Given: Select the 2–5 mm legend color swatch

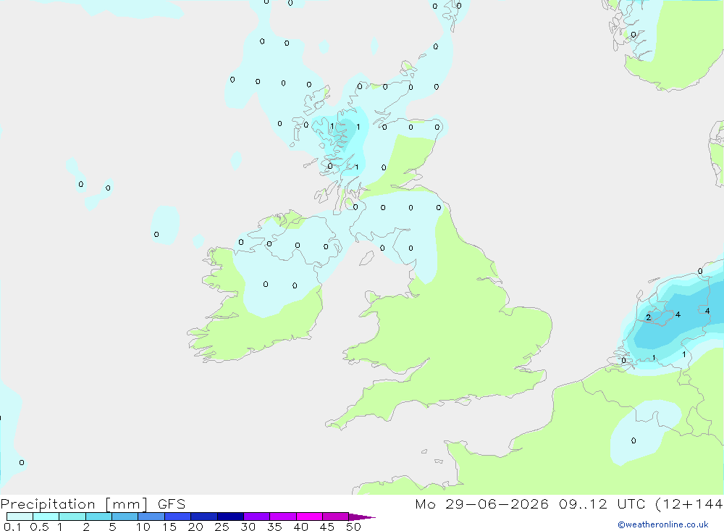Looking at the screenshot, I should 98,517.
